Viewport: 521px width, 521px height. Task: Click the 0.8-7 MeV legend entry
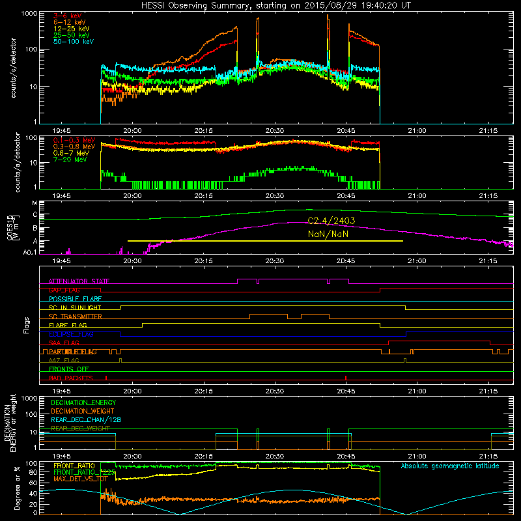point(71,153)
